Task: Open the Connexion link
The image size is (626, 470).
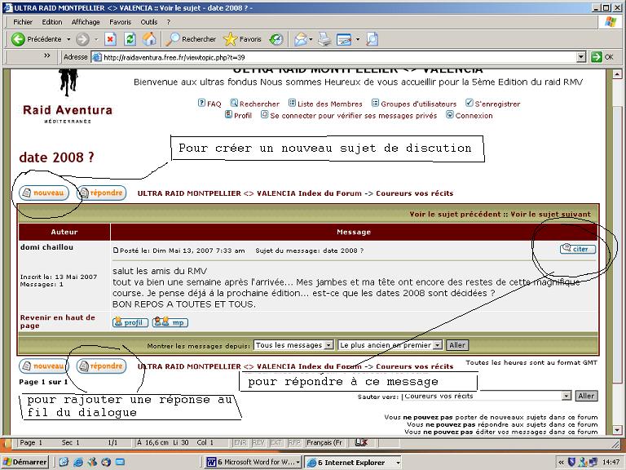Action: (469, 115)
